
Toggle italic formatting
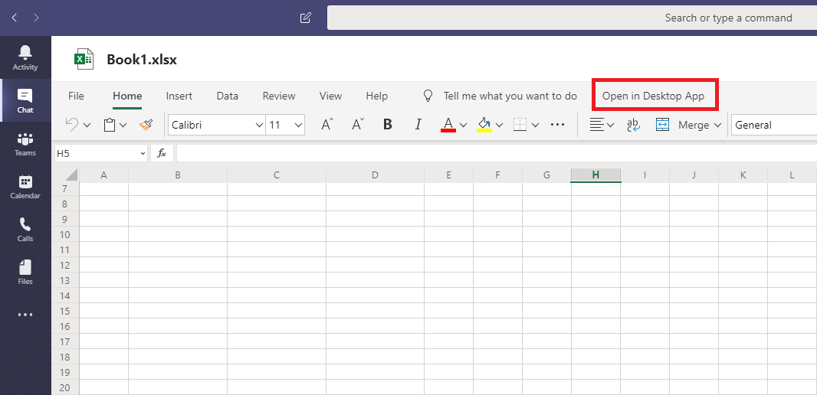pyautogui.click(x=418, y=125)
